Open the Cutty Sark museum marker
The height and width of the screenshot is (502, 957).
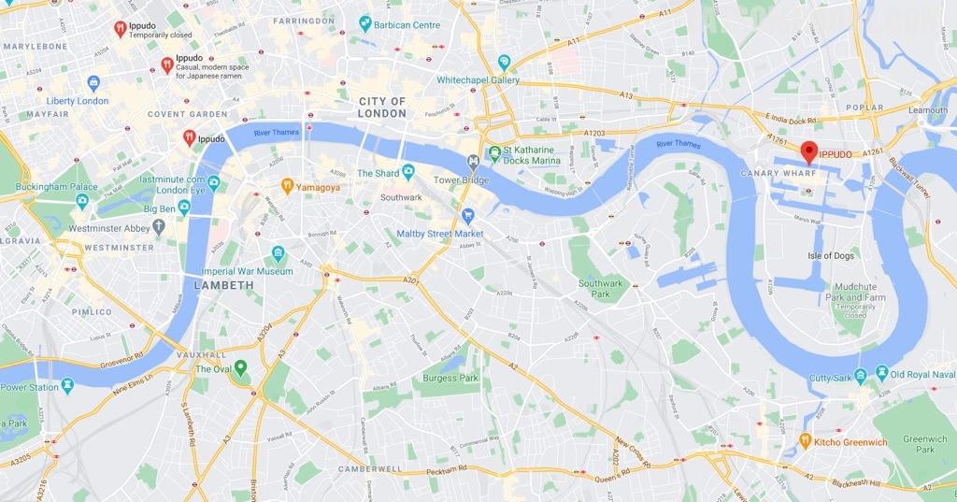pyautogui.click(x=861, y=375)
